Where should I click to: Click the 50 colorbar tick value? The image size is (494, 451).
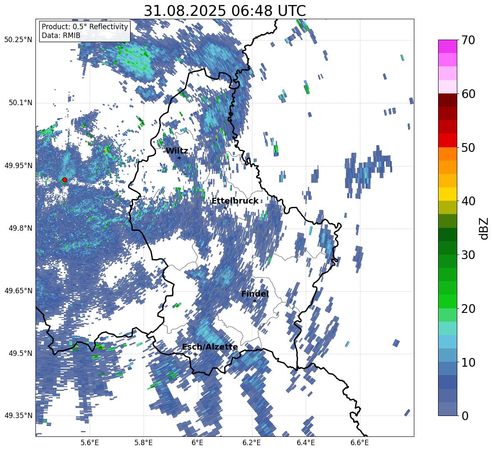click(x=468, y=147)
